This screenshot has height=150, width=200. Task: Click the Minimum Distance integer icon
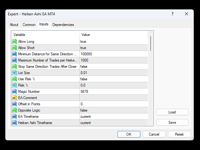click(x=14, y=54)
